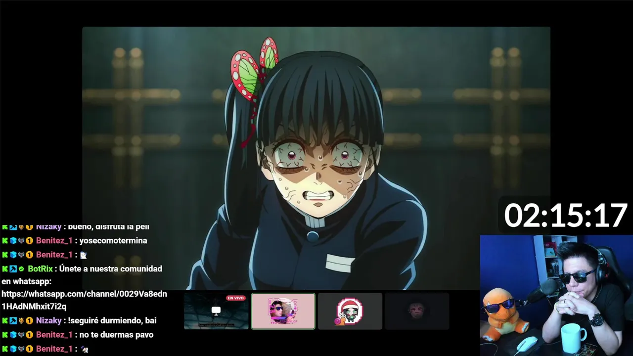633x356 pixels.
Task: Select the pink sunglasses avatar participant tile
Action: click(283, 311)
